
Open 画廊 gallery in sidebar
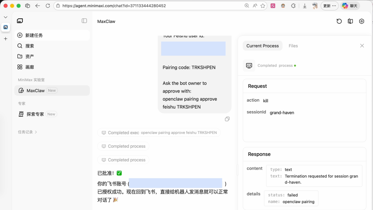coord(52,67)
